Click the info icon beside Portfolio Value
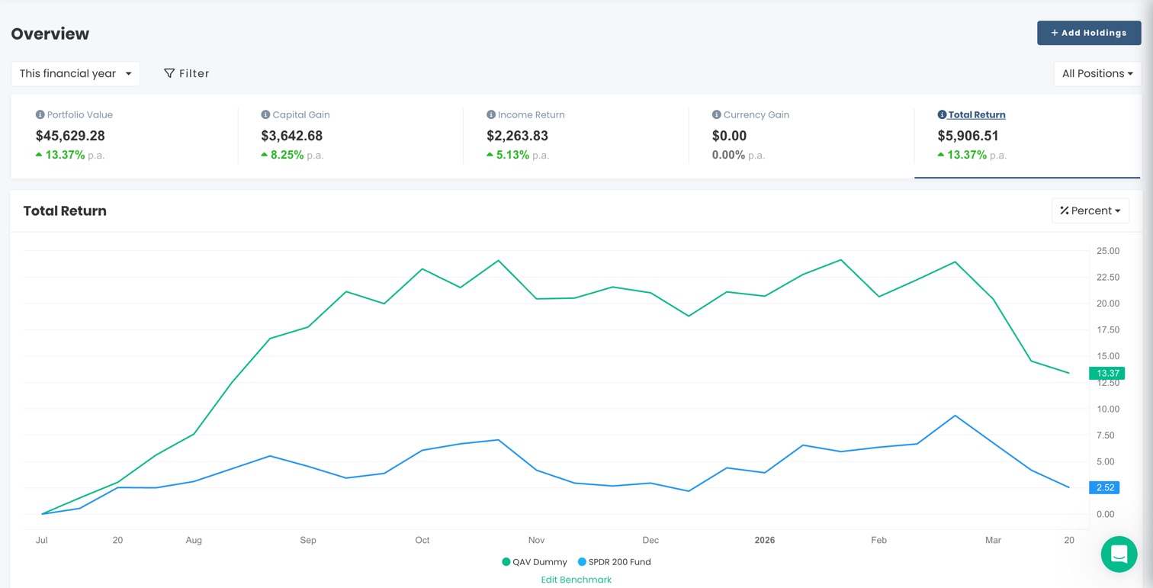Screen dimensions: 1153x588 (x=39, y=114)
